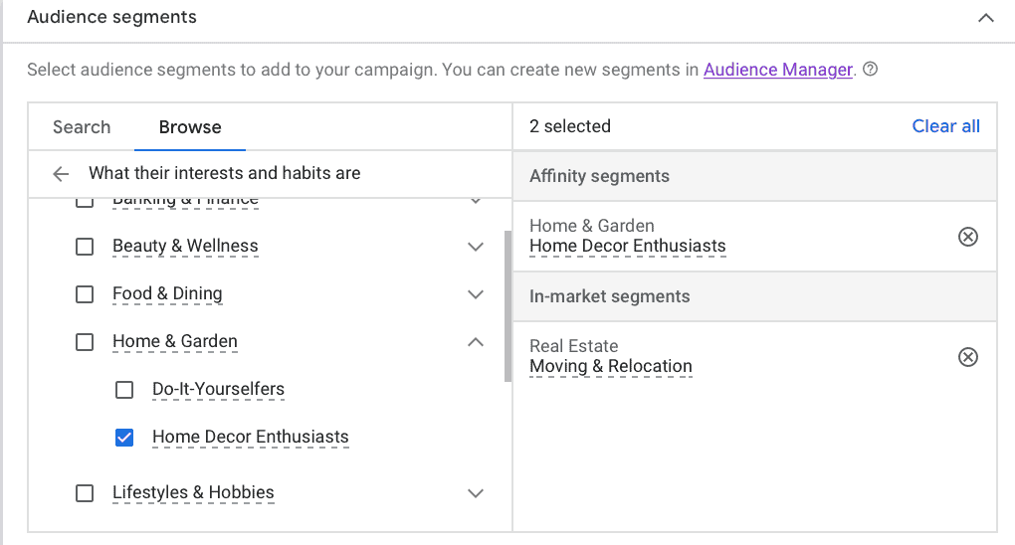1015x545 pixels.
Task: Expand the Lifestyles & Hobbies category
Action: [476, 493]
